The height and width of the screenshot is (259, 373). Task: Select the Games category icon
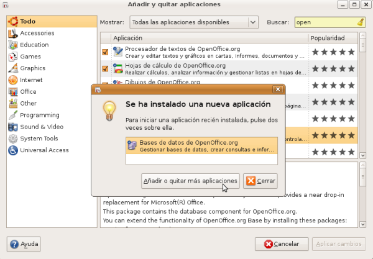(12, 57)
